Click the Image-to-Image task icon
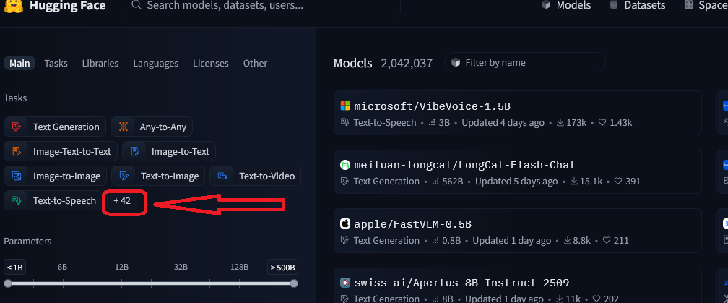This screenshot has width=728, height=303. pos(17,176)
